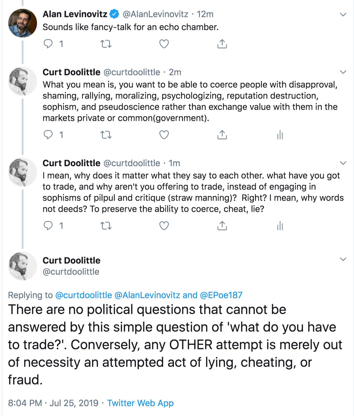Like the 'why words not deeds' tweet
Screen dimensions: 354x416
164,226
